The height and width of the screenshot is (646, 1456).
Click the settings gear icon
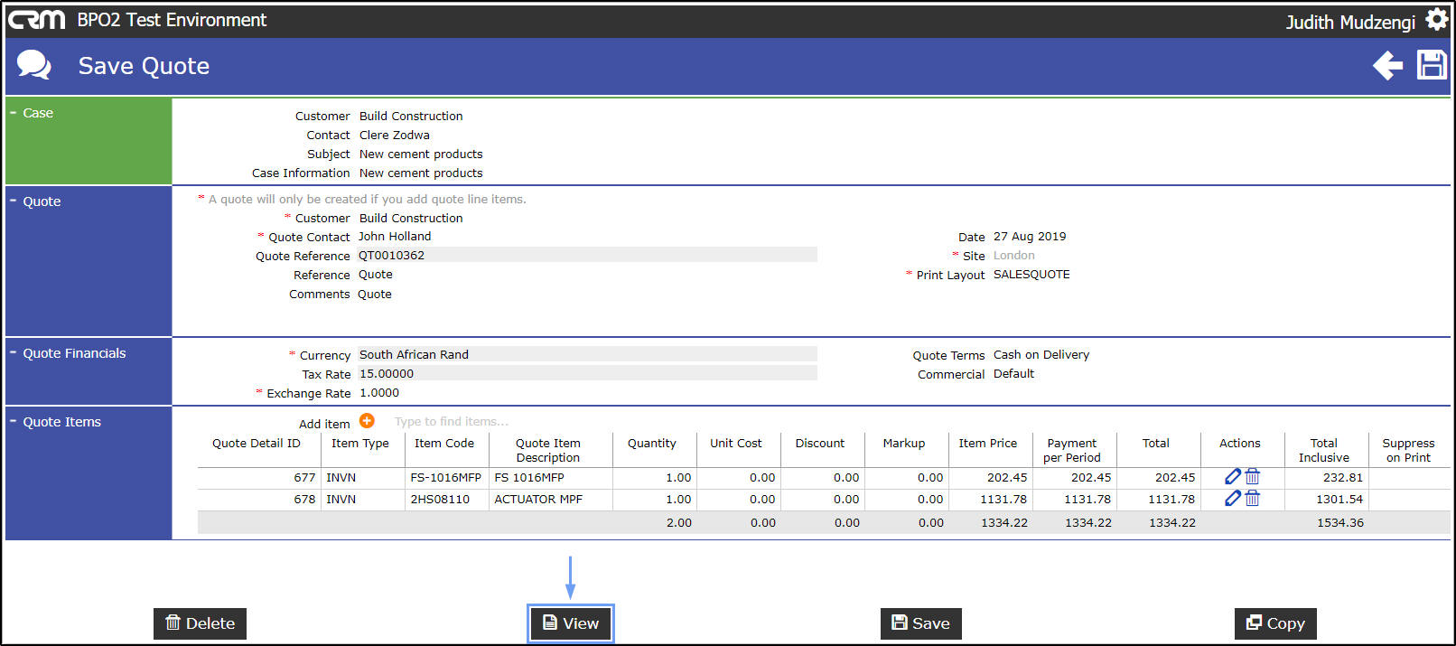pos(1436,20)
